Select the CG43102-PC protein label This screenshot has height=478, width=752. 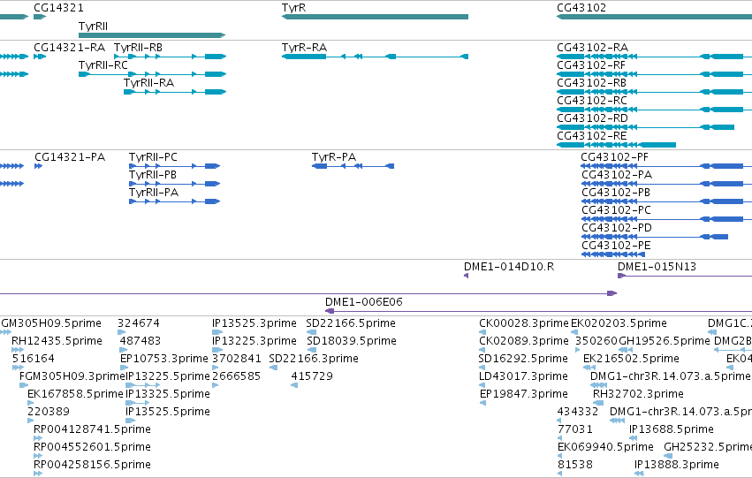[x=616, y=210]
